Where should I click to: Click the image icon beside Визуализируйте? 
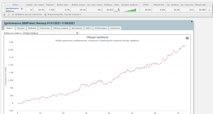pos(46,15)
